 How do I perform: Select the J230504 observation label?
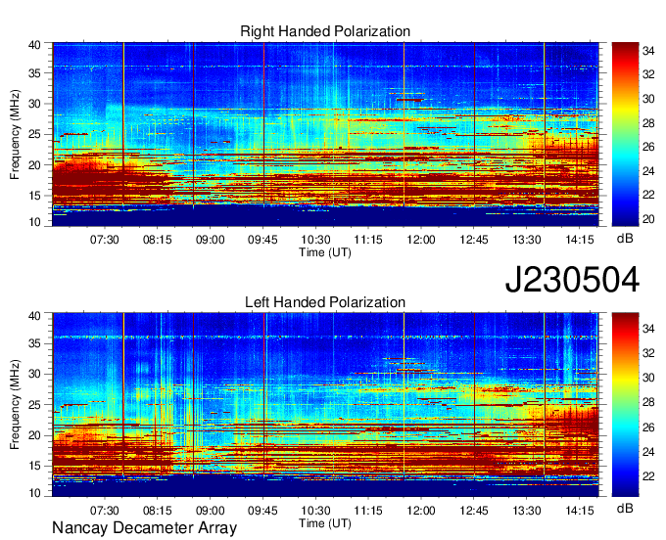tap(572, 279)
